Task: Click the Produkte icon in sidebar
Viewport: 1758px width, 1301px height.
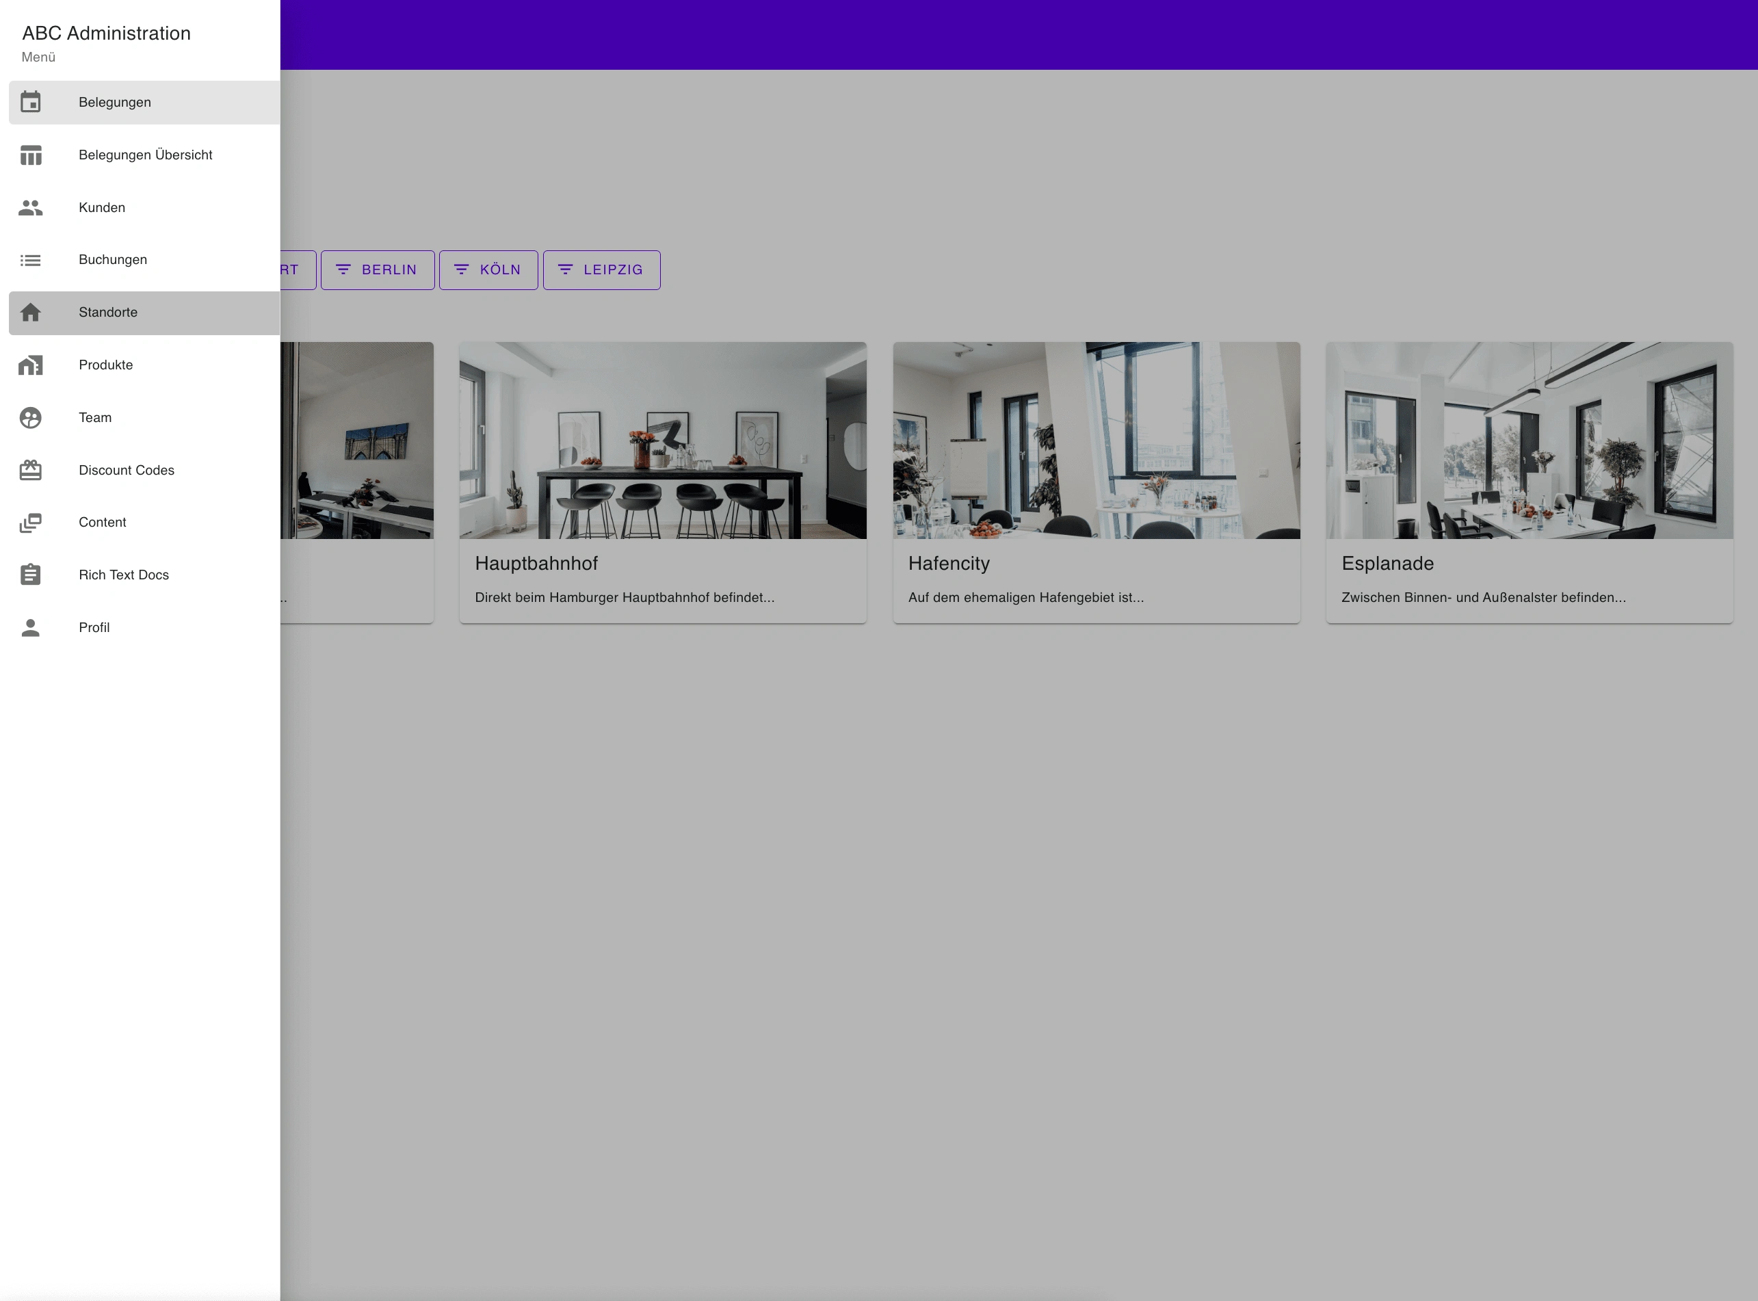Action: click(x=30, y=365)
